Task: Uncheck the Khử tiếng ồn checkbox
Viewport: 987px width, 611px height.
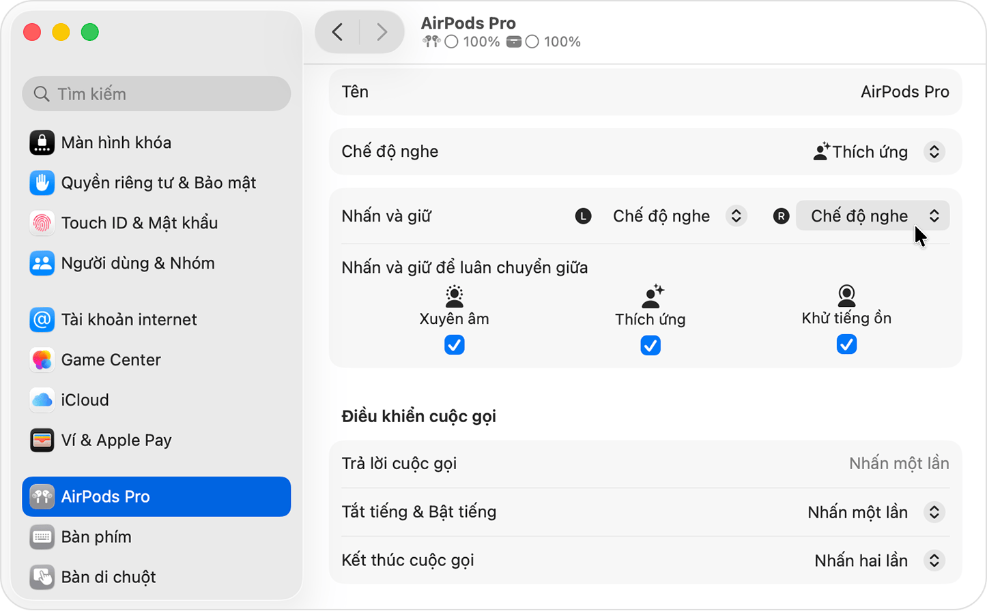Action: click(x=846, y=344)
